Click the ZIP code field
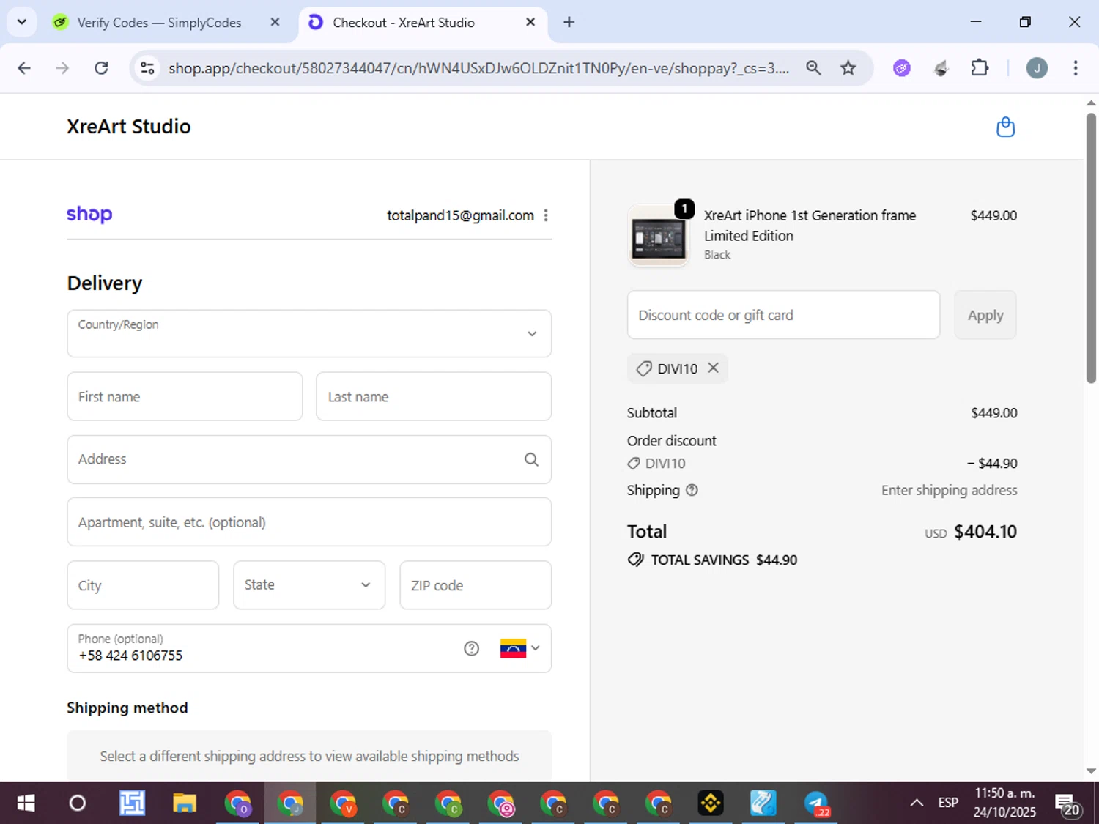Image resolution: width=1099 pixels, height=824 pixels. (x=476, y=585)
